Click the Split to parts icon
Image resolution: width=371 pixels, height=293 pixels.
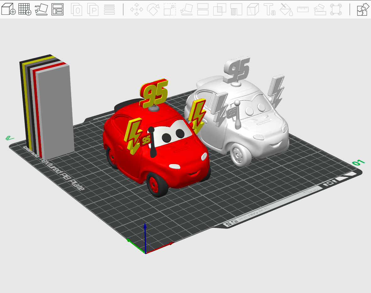coord(93,9)
